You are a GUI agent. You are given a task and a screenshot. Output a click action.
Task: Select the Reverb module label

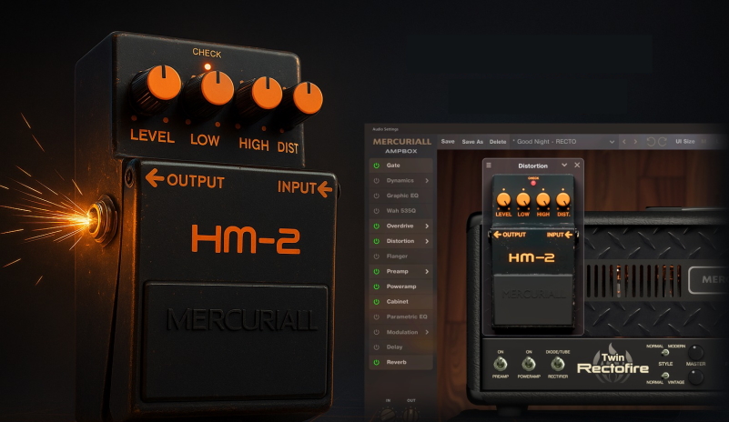[396, 362]
